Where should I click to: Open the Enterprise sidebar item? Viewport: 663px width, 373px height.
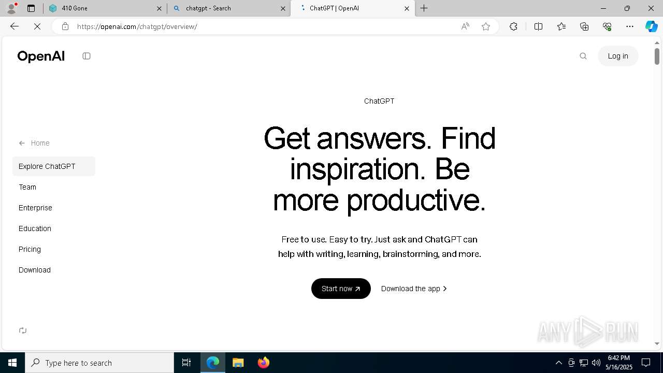click(x=35, y=208)
